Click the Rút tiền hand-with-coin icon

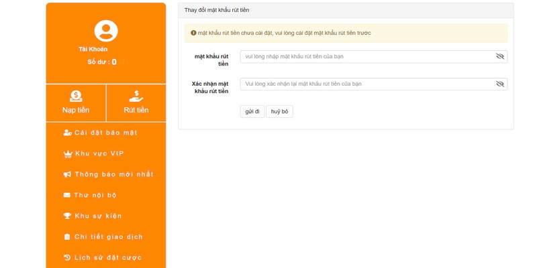(136, 96)
